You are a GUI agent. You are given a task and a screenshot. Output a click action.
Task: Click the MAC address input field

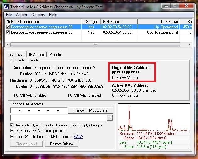click(39, 110)
